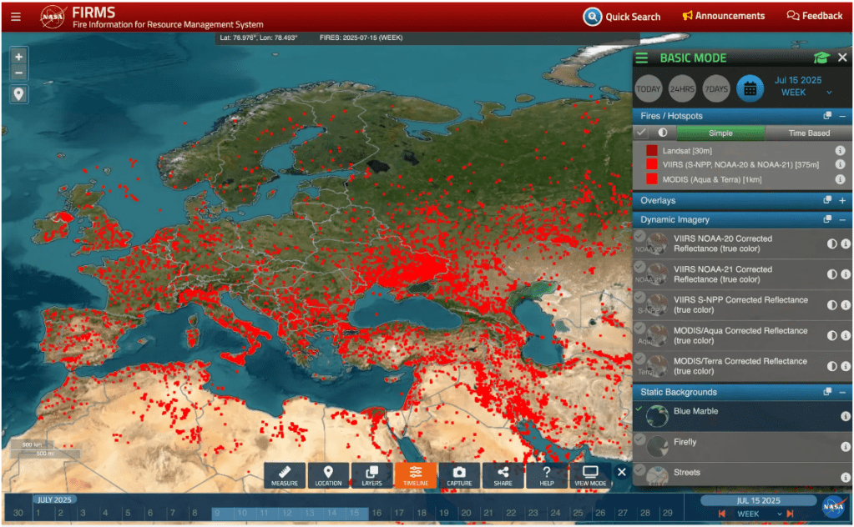Select day 20 on the timeline
The image size is (854, 527).
click(x=466, y=513)
